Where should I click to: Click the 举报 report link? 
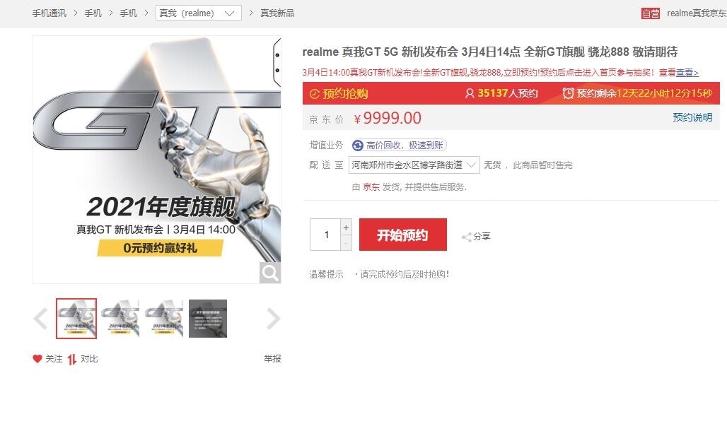273,359
